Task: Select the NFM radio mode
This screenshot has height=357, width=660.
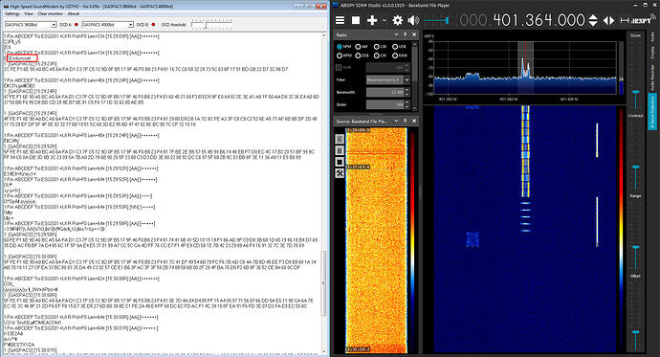Action: tap(344, 47)
